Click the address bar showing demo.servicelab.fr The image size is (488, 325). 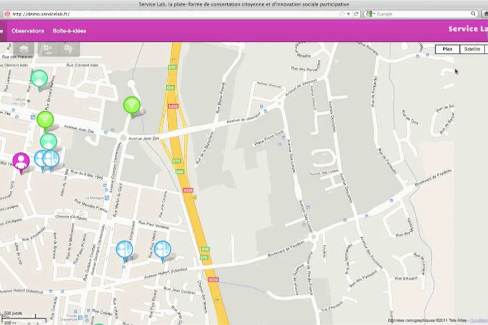tap(173, 14)
